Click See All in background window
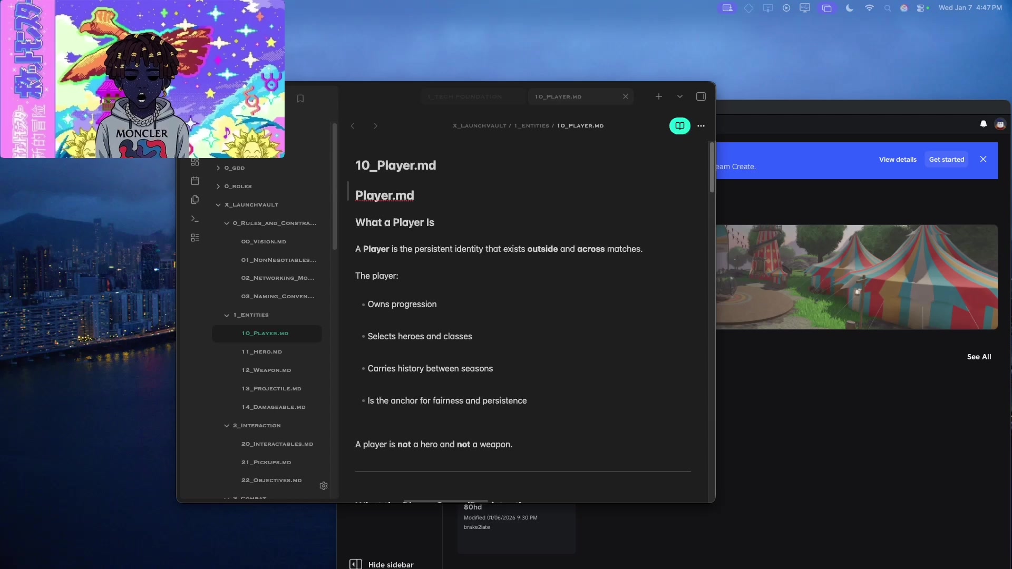Screen dimensions: 1012x569 tap(979, 357)
